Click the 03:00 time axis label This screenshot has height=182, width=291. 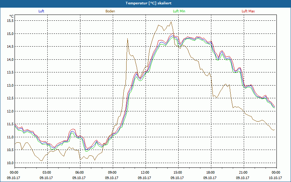coord(47,173)
